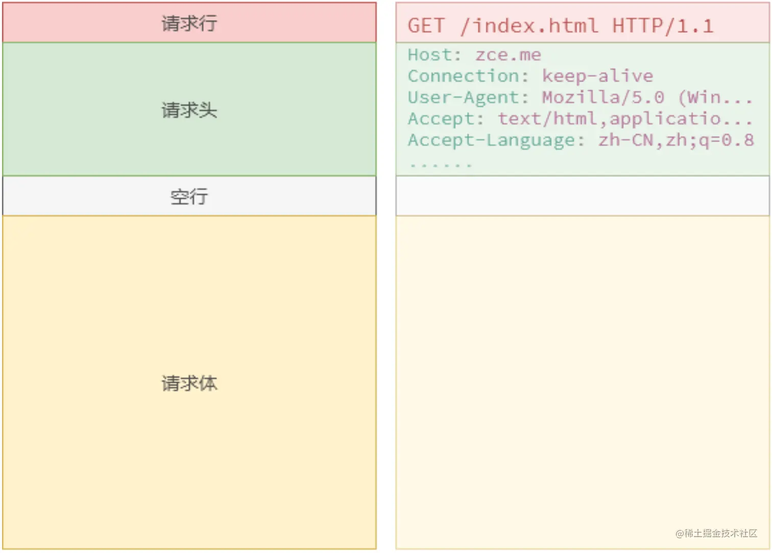Select the 请求体 label in yellow block
Viewport: 772px width, 553px height.
click(189, 383)
